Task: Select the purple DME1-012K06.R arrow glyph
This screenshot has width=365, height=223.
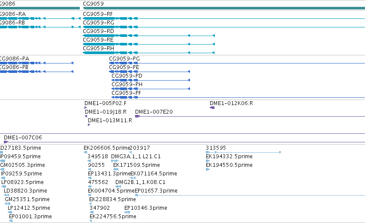Action: pyautogui.click(x=212, y=108)
